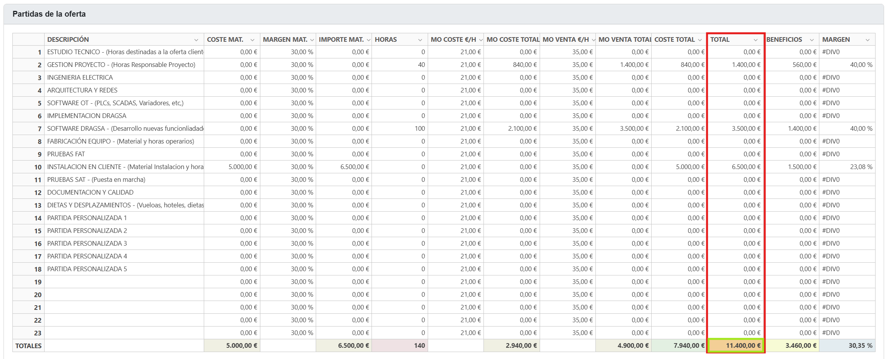Open the DESCRIPCIÓN column dropdown arrow
The width and height of the screenshot is (886, 359).
pyautogui.click(x=196, y=40)
